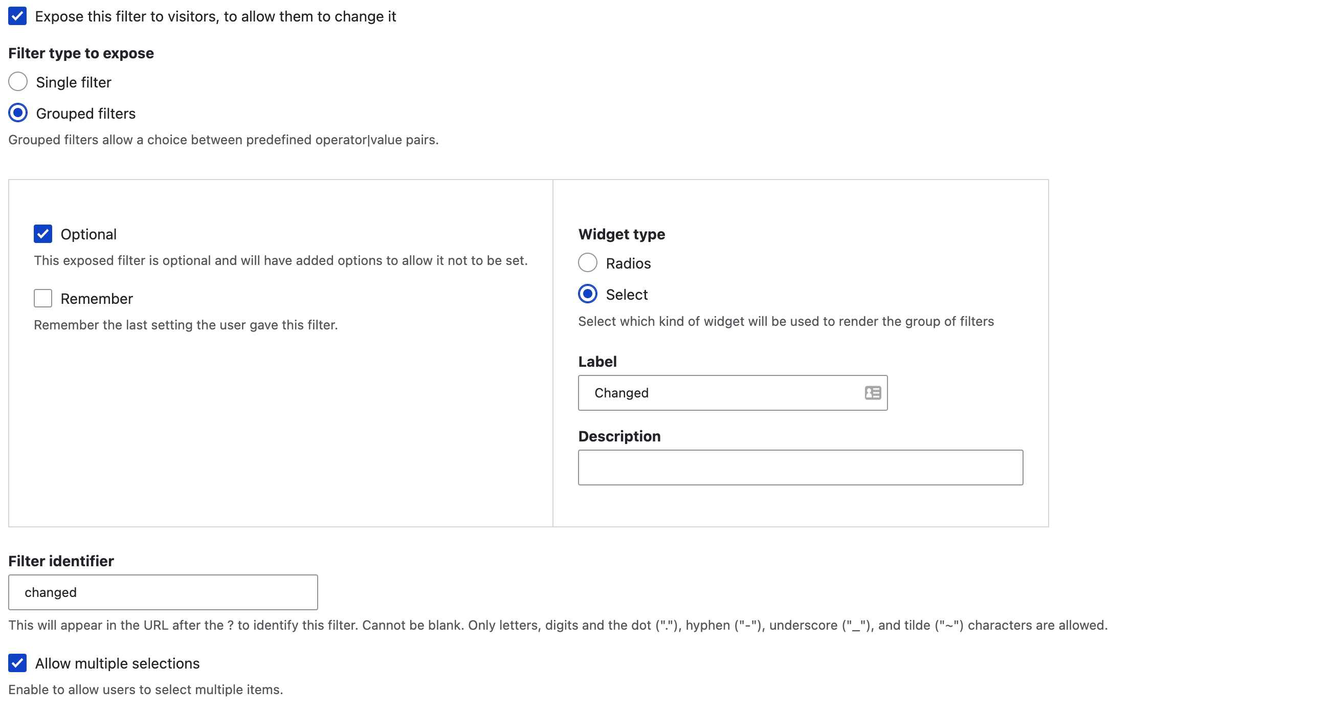Click the contact card icon in Label field
The image size is (1332, 711).
(872, 393)
